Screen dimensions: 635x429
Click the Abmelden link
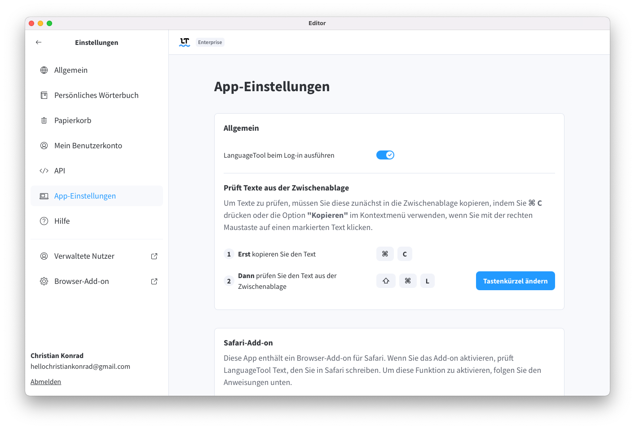tap(46, 382)
